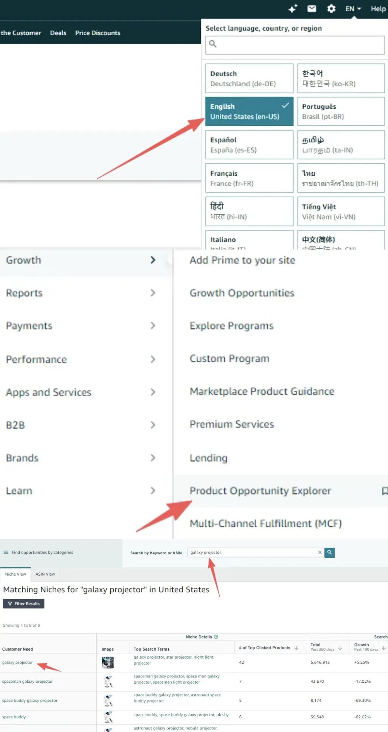Open the EN language dropdown
This screenshot has height=732, width=388.
point(353,9)
